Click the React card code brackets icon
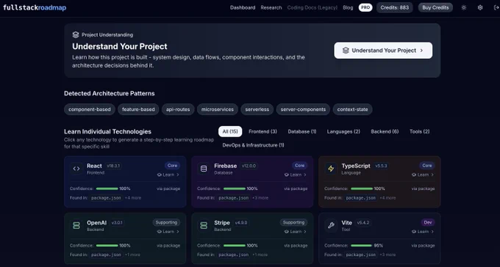The width and height of the screenshot is (500, 267). [76, 169]
